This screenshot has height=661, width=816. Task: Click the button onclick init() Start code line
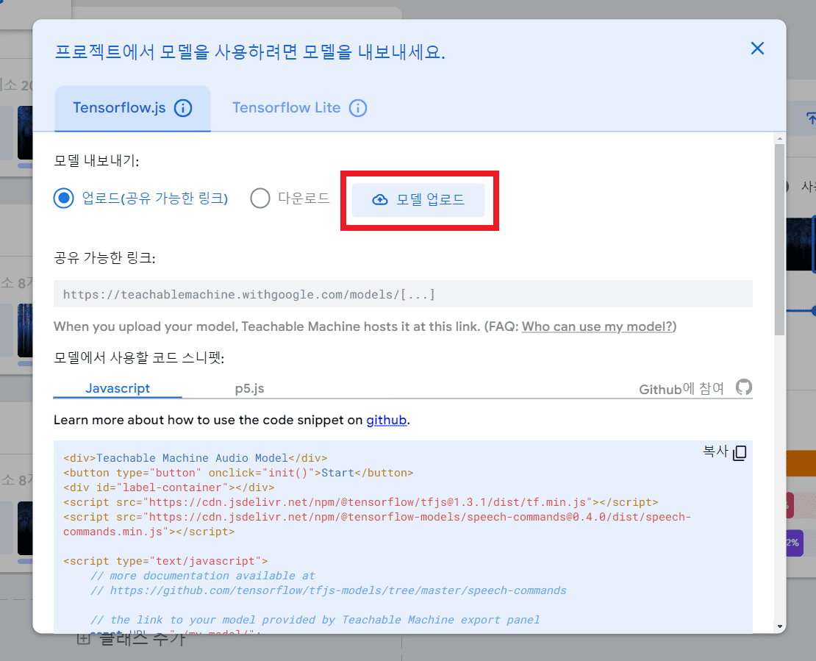point(238,473)
